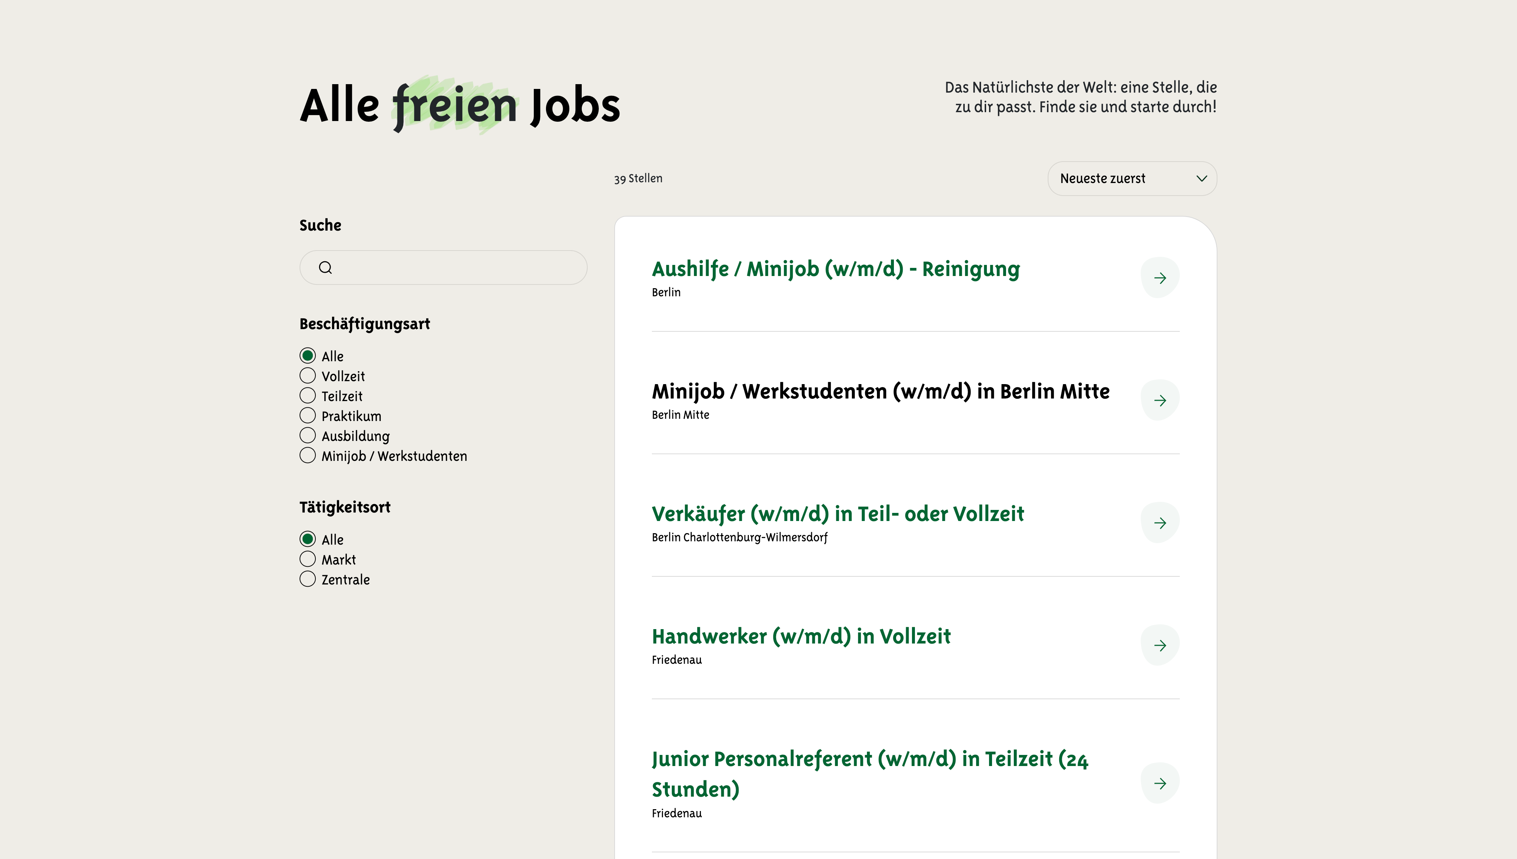Click into the Suche text field
The image size is (1517, 859).
click(454, 268)
